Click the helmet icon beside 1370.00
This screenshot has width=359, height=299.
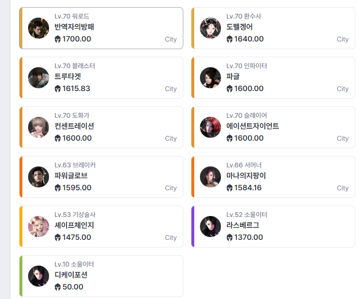[x=229, y=237]
